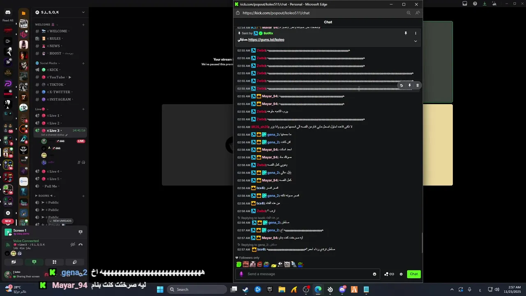Delete the hovered Zwbd chat message

418,86
